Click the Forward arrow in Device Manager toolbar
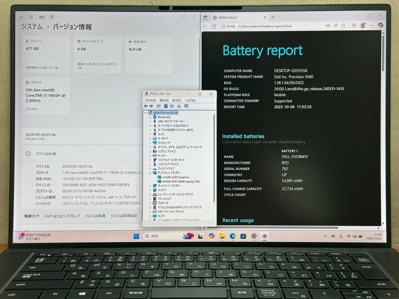 pos(151,106)
